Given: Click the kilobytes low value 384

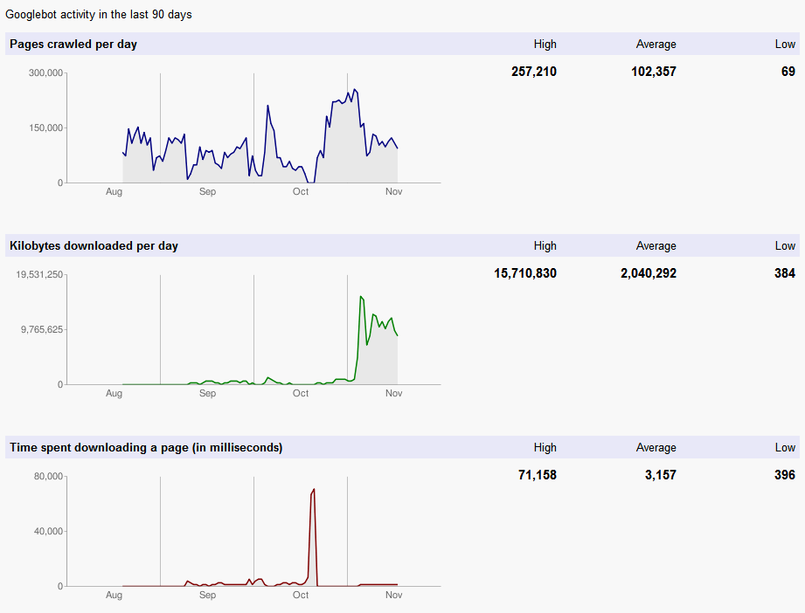Looking at the screenshot, I should [x=784, y=273].
